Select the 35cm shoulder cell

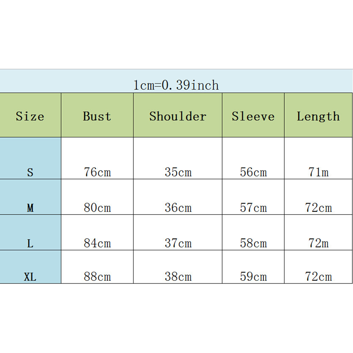pyautogui.click(x=178, y=172)
